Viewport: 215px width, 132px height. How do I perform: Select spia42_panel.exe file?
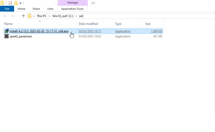(21, 36)
